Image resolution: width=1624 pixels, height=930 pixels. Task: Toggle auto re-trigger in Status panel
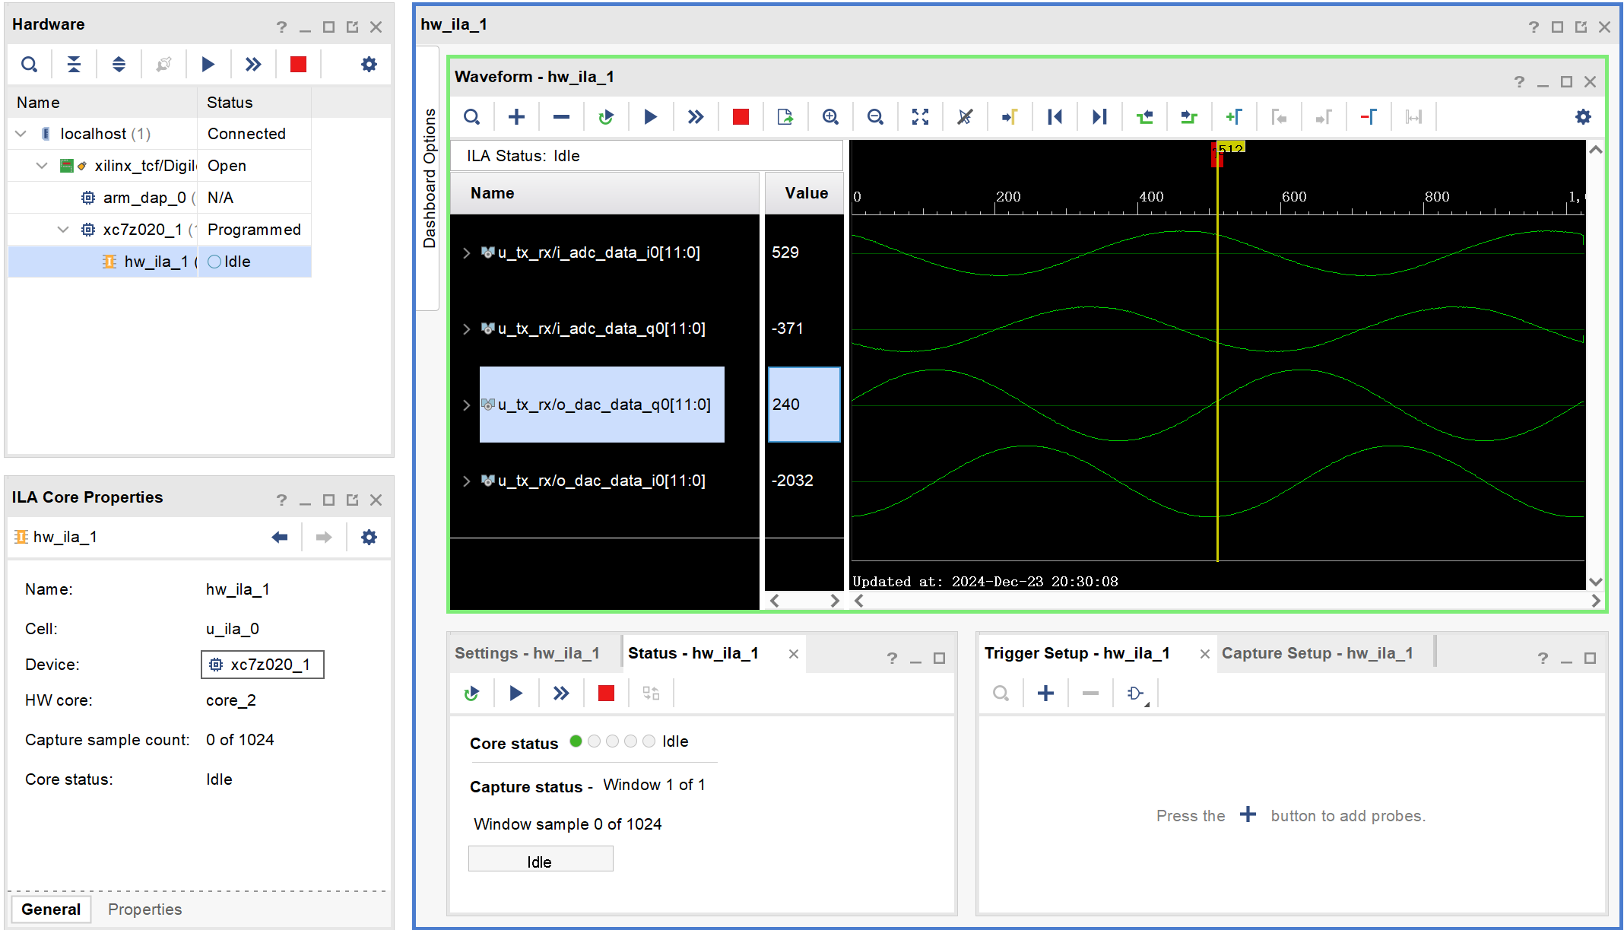[471, 694]
